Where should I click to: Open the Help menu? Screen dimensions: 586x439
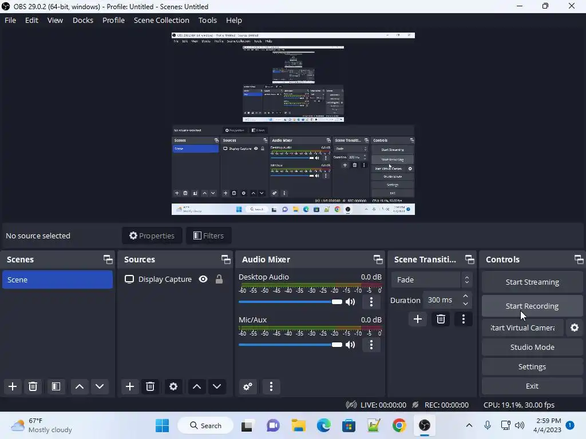[234, 20]
